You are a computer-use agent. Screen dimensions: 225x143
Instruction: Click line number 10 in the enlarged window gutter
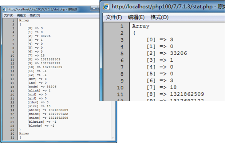tap(120, 88)
